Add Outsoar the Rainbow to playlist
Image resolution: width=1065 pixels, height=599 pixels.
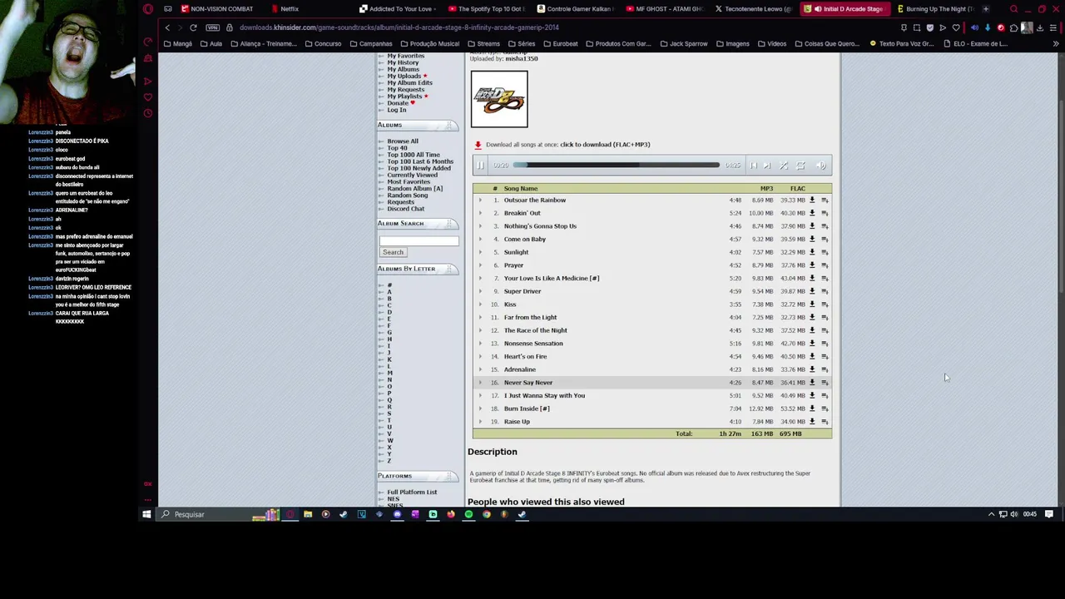coord(825,200)
